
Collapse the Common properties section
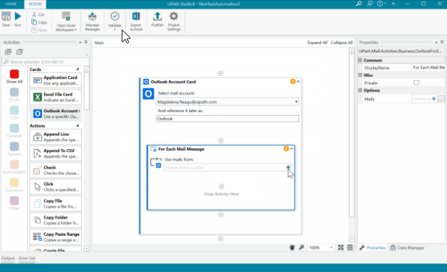point(360,60)
